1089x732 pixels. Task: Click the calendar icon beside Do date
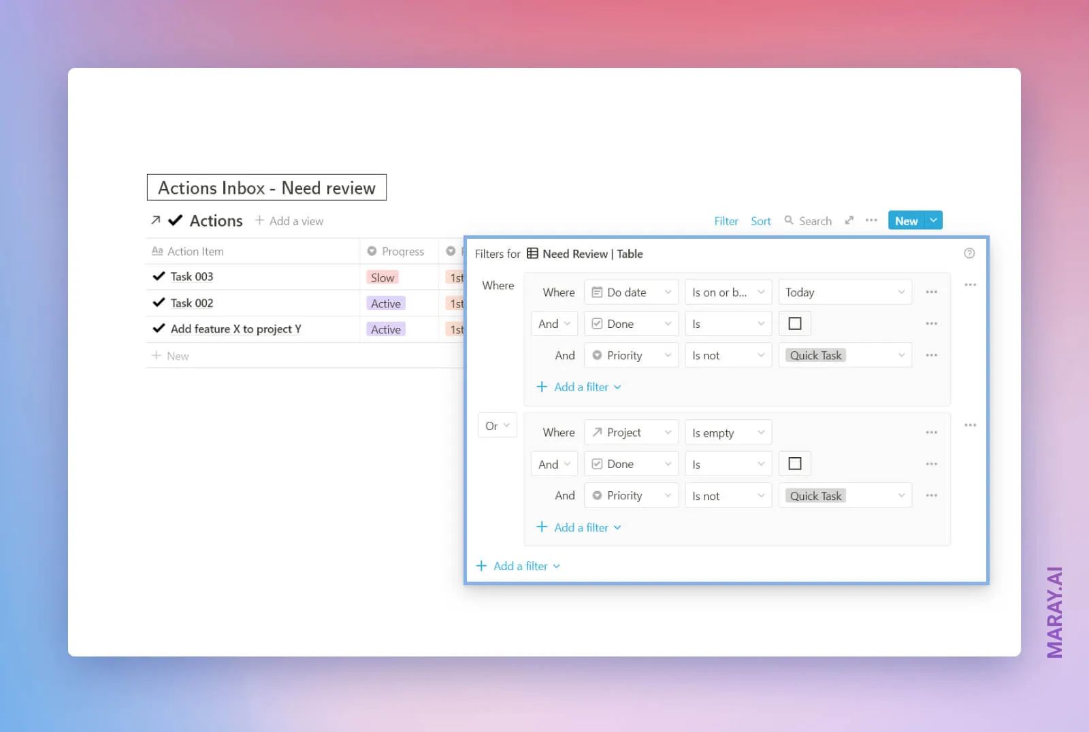(598, 291)
